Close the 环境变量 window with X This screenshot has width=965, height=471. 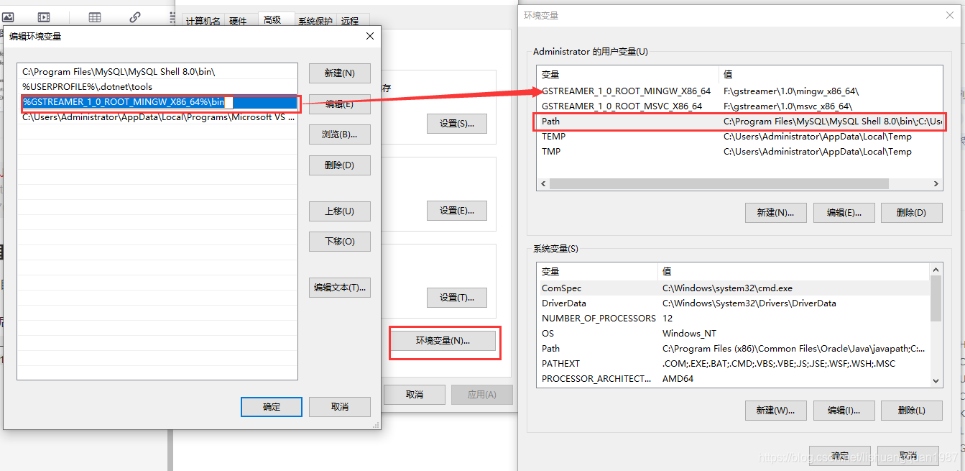point(949,15)
